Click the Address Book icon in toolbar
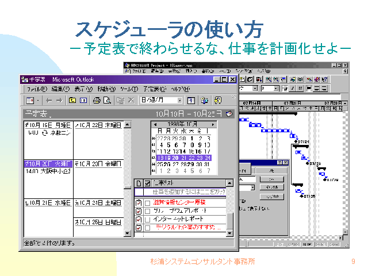Screen dimensions: 368x276 click(204, 100)
